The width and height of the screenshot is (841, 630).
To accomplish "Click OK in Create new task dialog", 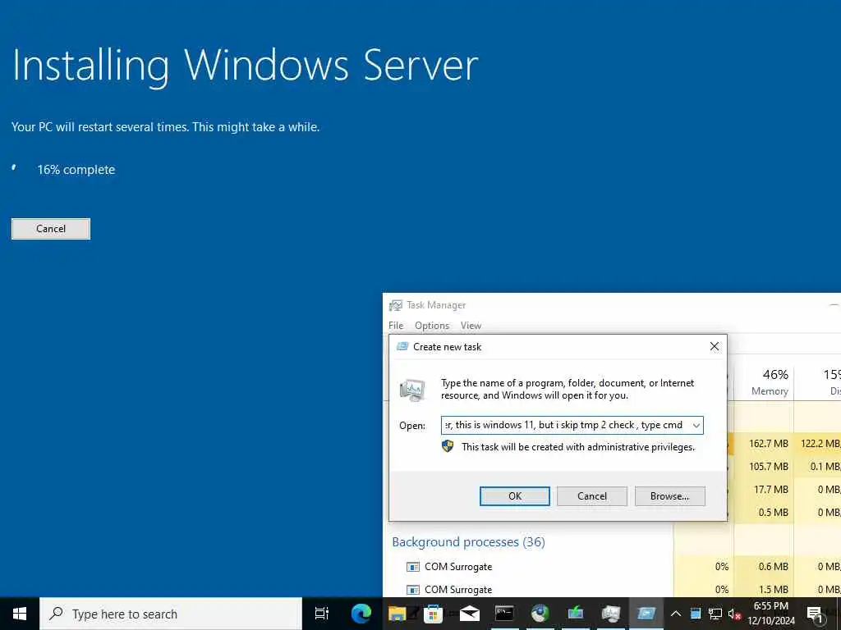I will click(x=514, y=496).
